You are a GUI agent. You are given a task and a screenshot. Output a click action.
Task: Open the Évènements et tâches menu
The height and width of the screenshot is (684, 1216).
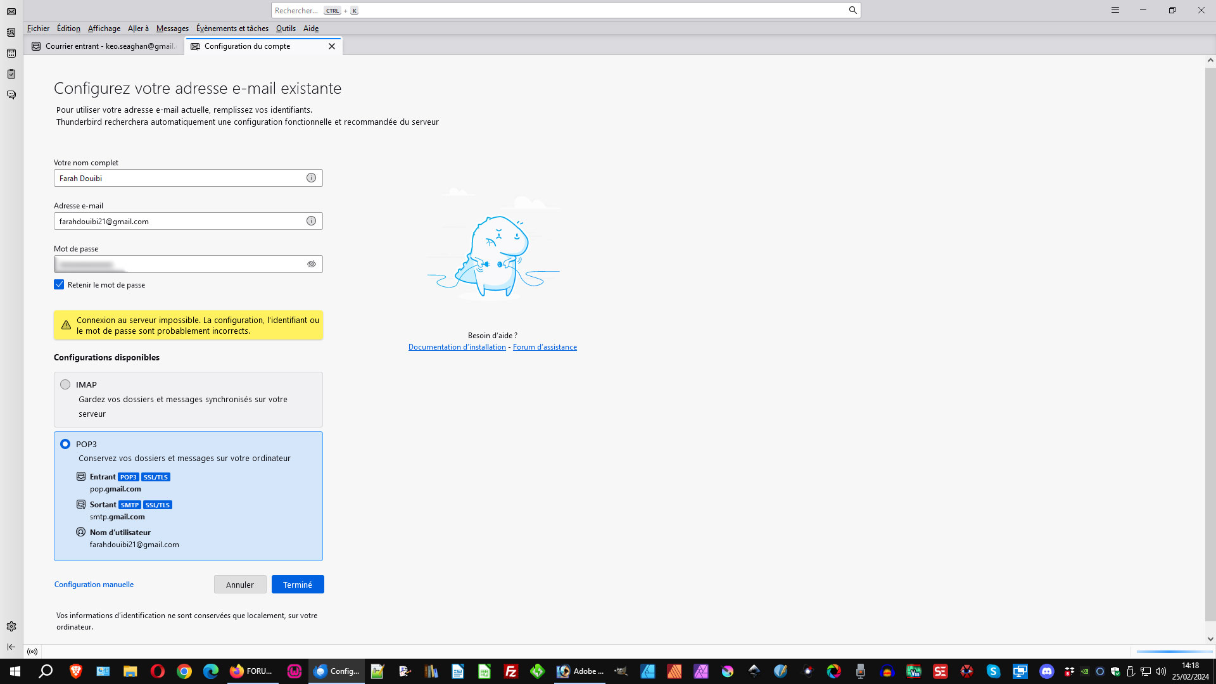pos(232,28)
